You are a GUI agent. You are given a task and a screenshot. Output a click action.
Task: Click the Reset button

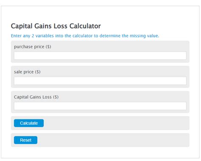(25, 140)
